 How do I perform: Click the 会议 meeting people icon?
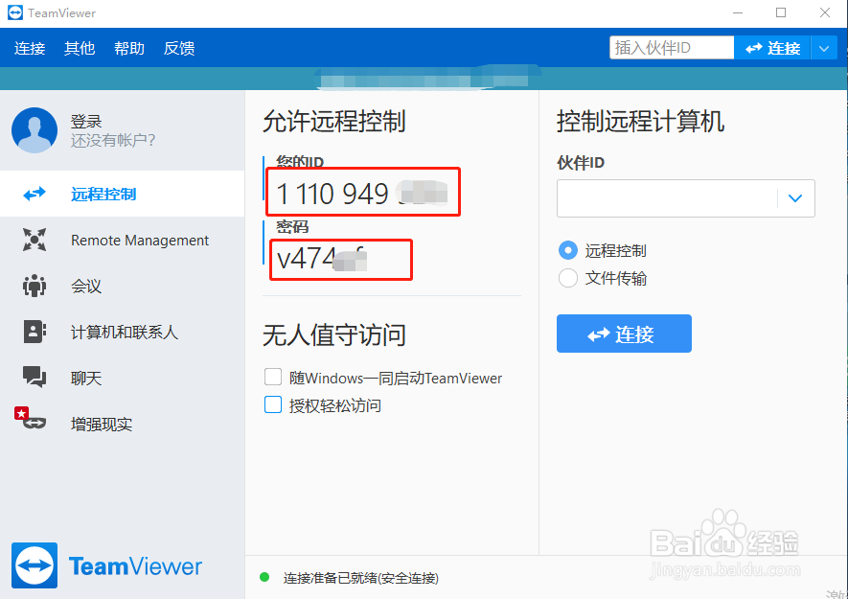[x=34, y=286]
